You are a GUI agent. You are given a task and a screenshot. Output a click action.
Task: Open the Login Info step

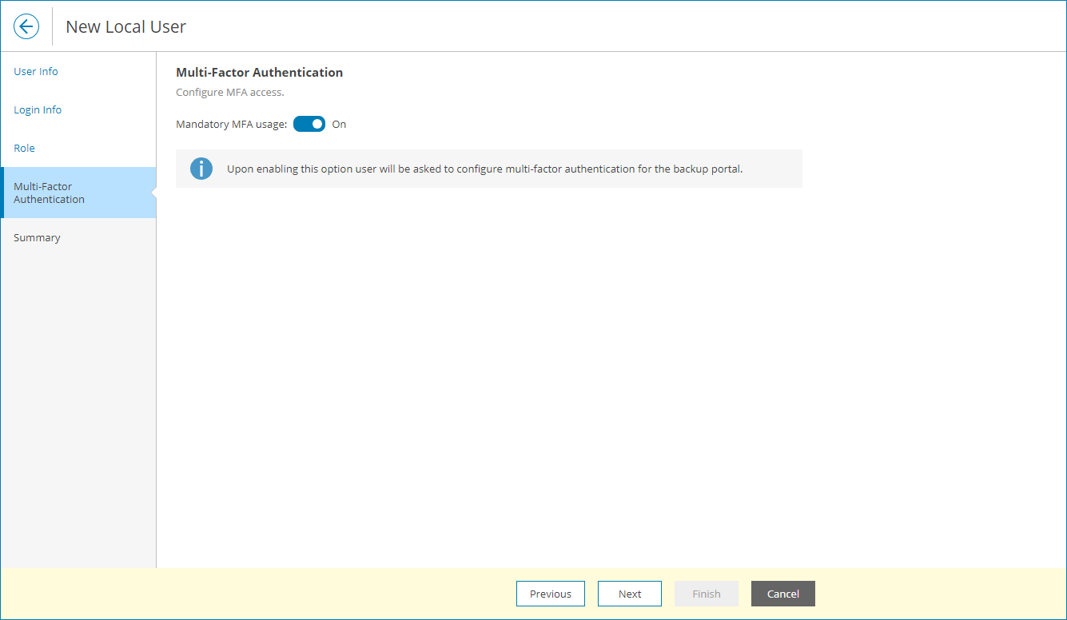coord(38,109)
